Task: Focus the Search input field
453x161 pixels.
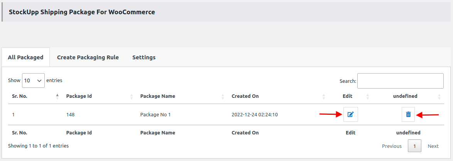Action: pyautogui.click(x=400, y=81)
